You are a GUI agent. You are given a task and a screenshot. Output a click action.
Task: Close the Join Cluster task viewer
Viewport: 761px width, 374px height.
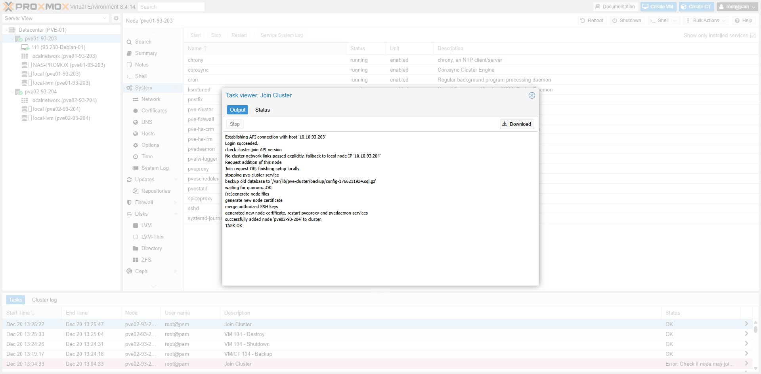coord(532,95)
